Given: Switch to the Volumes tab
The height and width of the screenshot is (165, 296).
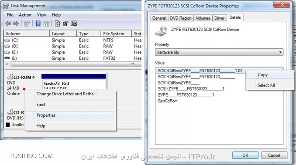Looking at the screenshot, I should tap(203, 18).
